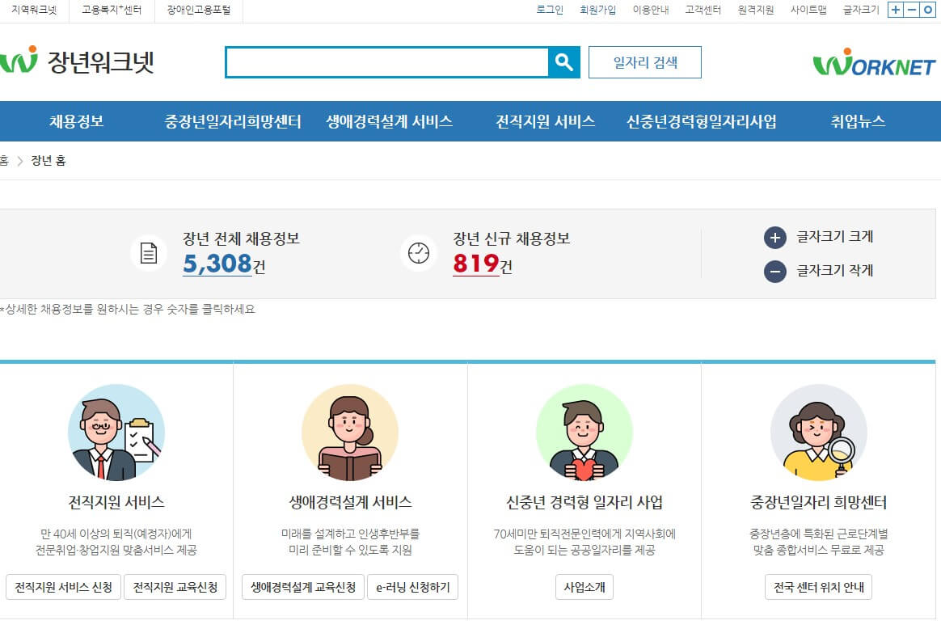Viewport: 941px width, 629px height.
Task: Select the document icon beside 장년 전체 채용정보
Action: click(148, 252)
